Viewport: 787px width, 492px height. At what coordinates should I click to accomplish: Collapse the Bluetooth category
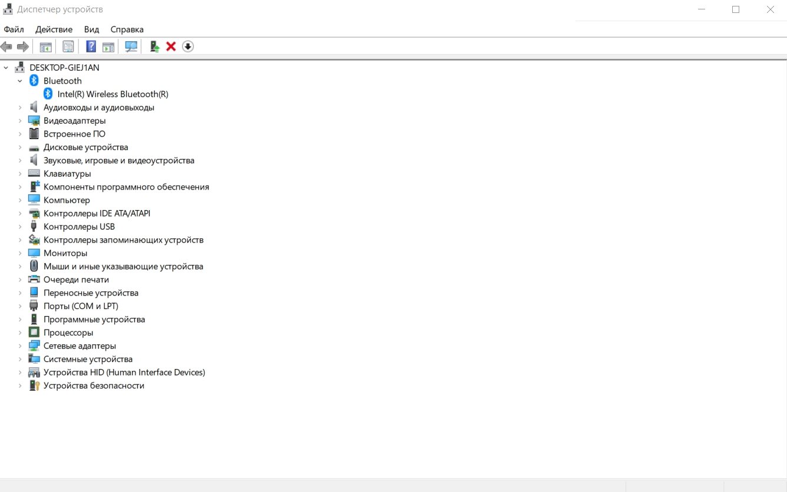[20, 81]
